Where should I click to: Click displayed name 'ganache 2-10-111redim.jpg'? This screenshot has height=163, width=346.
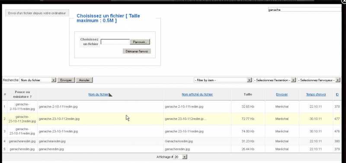click(184, 107)
